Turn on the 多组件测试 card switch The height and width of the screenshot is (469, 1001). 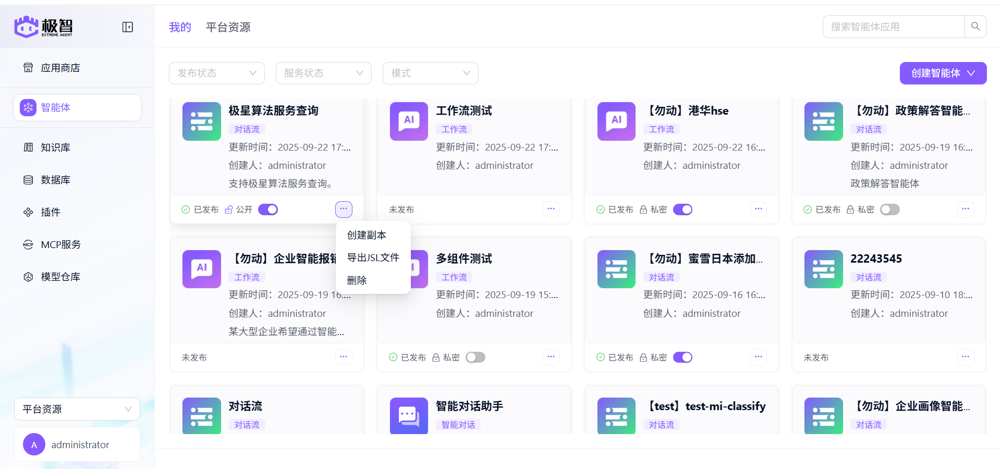475,357
